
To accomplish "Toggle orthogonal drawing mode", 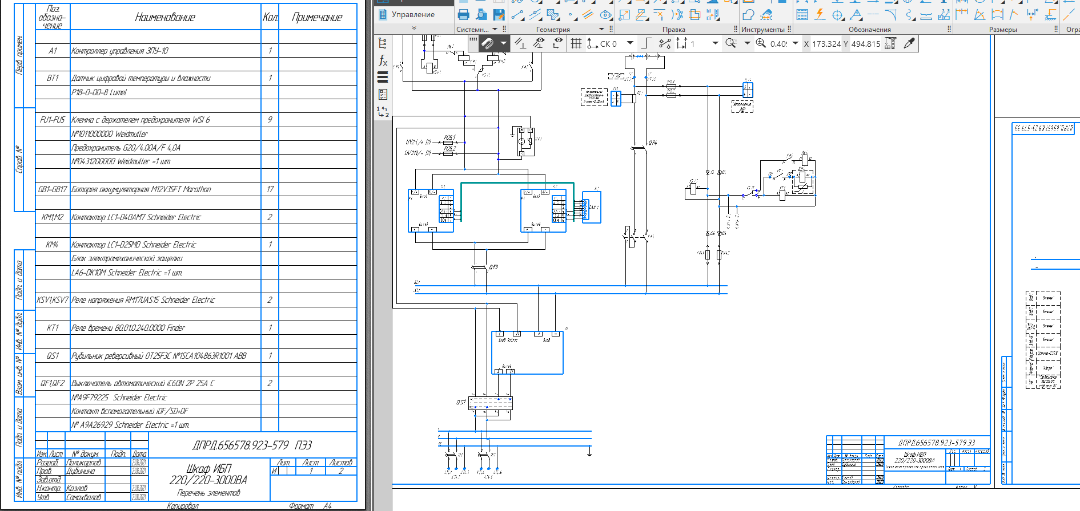I will click(x=646, y=43).
